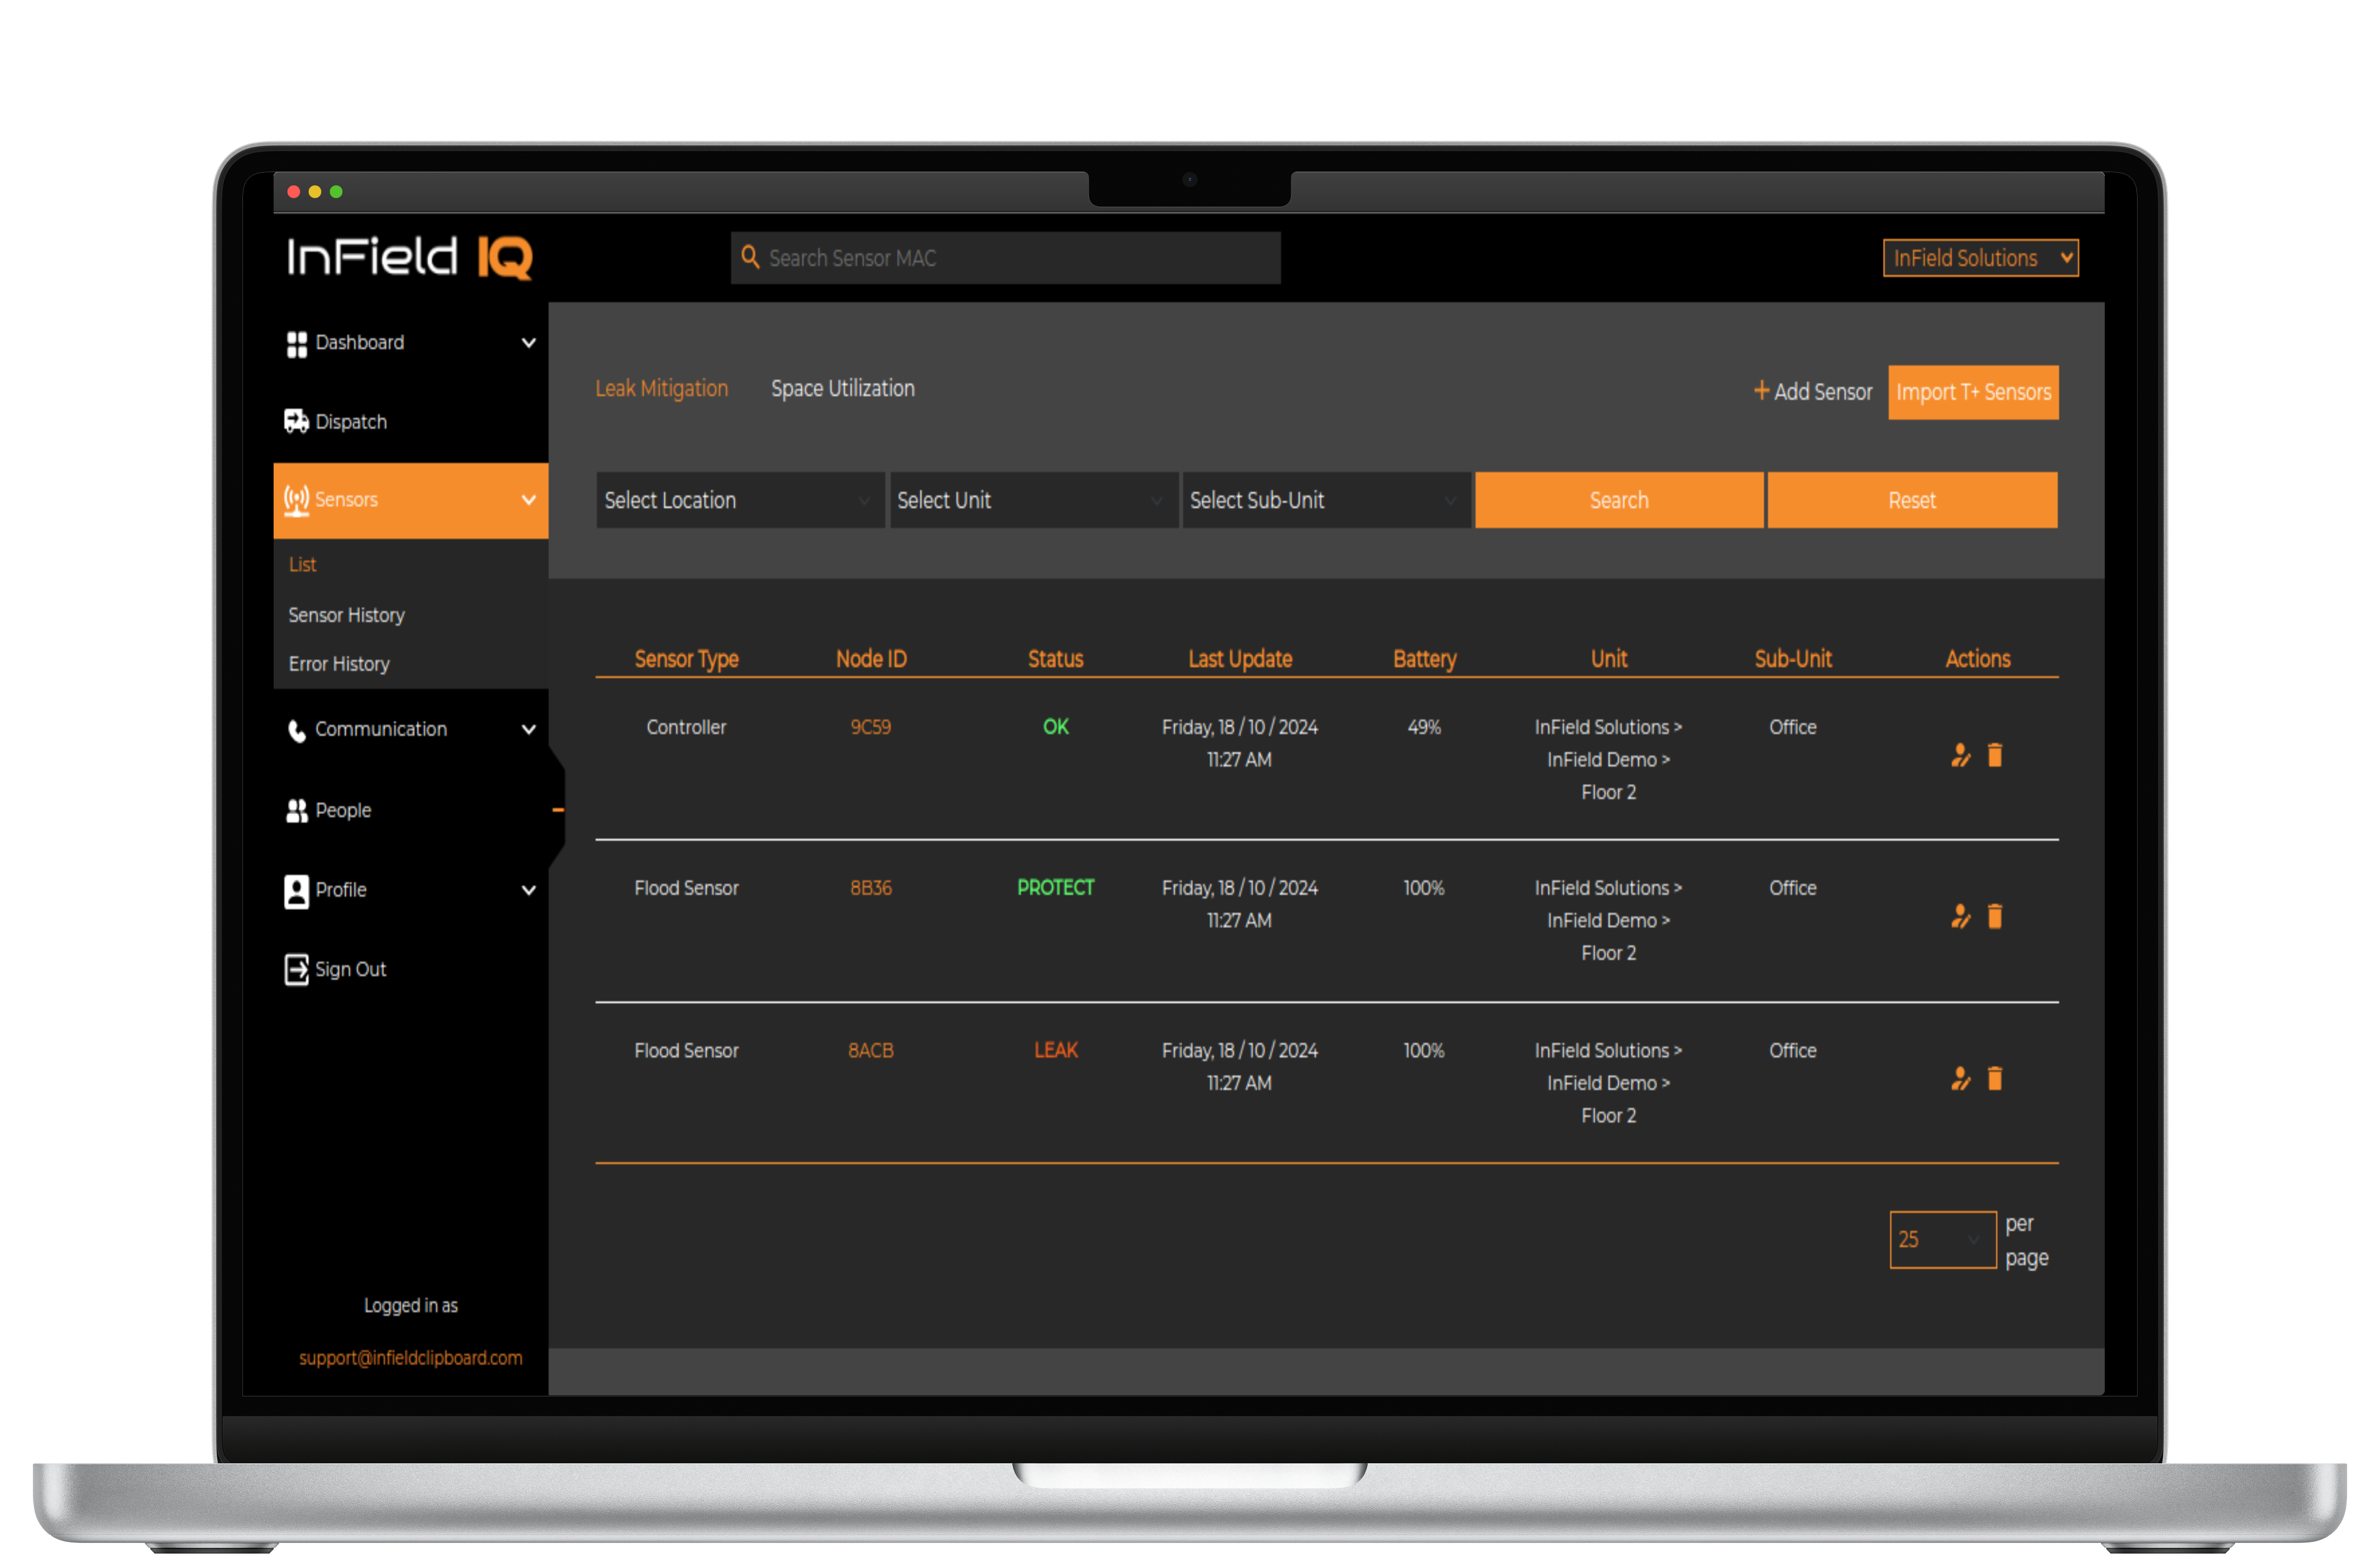
Task: Click the Sign Out icon
Action: (x=296, y=969)
